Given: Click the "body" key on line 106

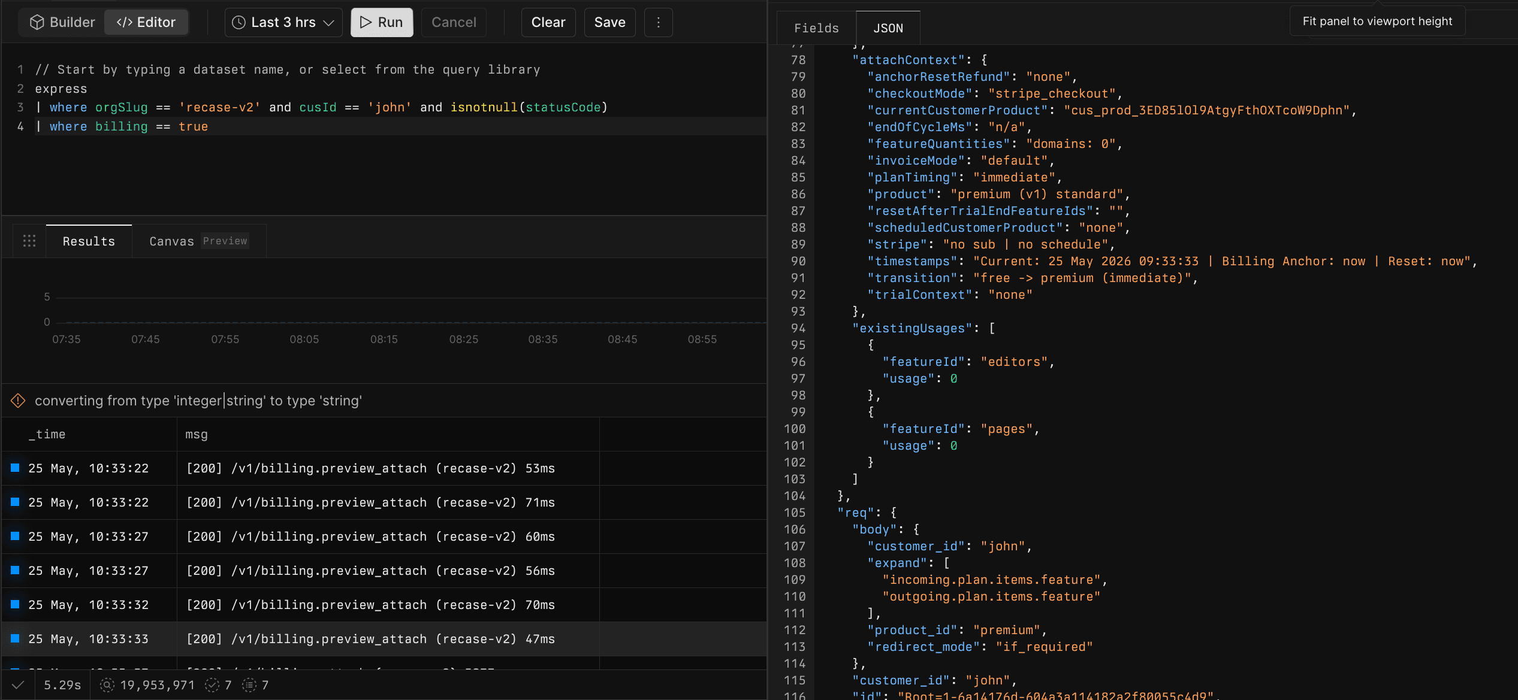Looking at the screenshot, I should pyautogui.click(x=874, y=529).
